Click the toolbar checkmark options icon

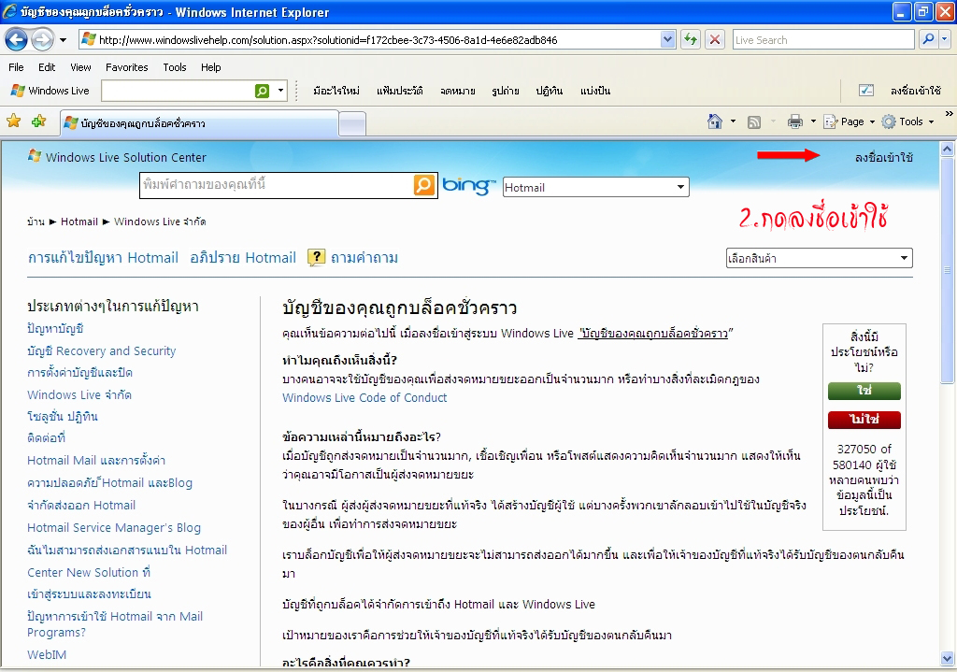(x=866, y=91)
